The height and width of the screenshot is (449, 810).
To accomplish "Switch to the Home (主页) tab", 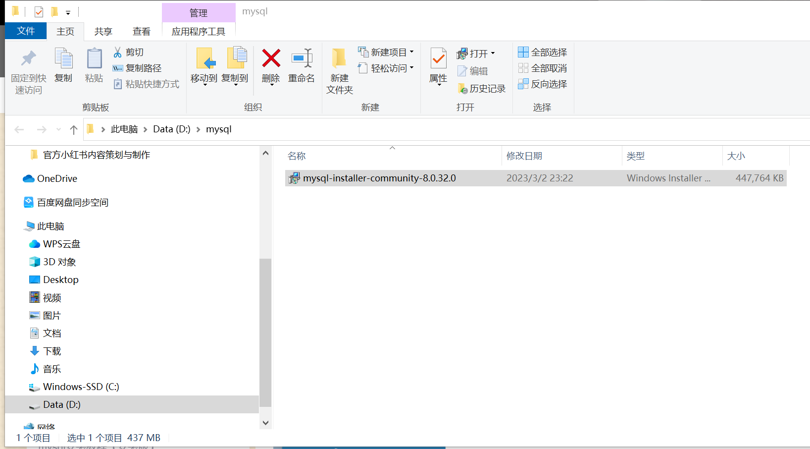I will coord(65,31).
